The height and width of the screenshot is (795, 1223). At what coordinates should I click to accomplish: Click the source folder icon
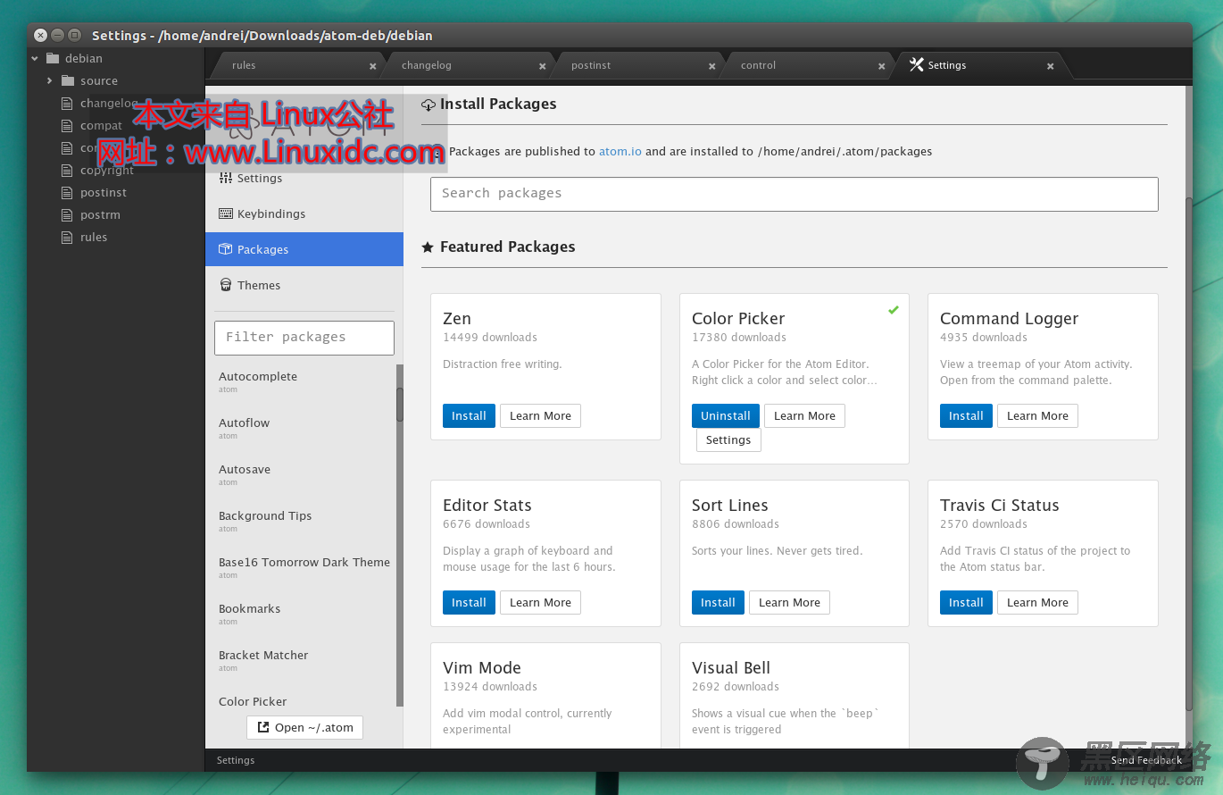click(68, 80)
